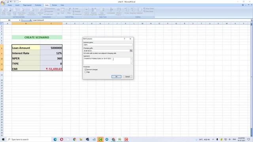Click Cancel in Edit Scenario dialog
The width and height of the screenshot is (253, 142).
[127, 77]
